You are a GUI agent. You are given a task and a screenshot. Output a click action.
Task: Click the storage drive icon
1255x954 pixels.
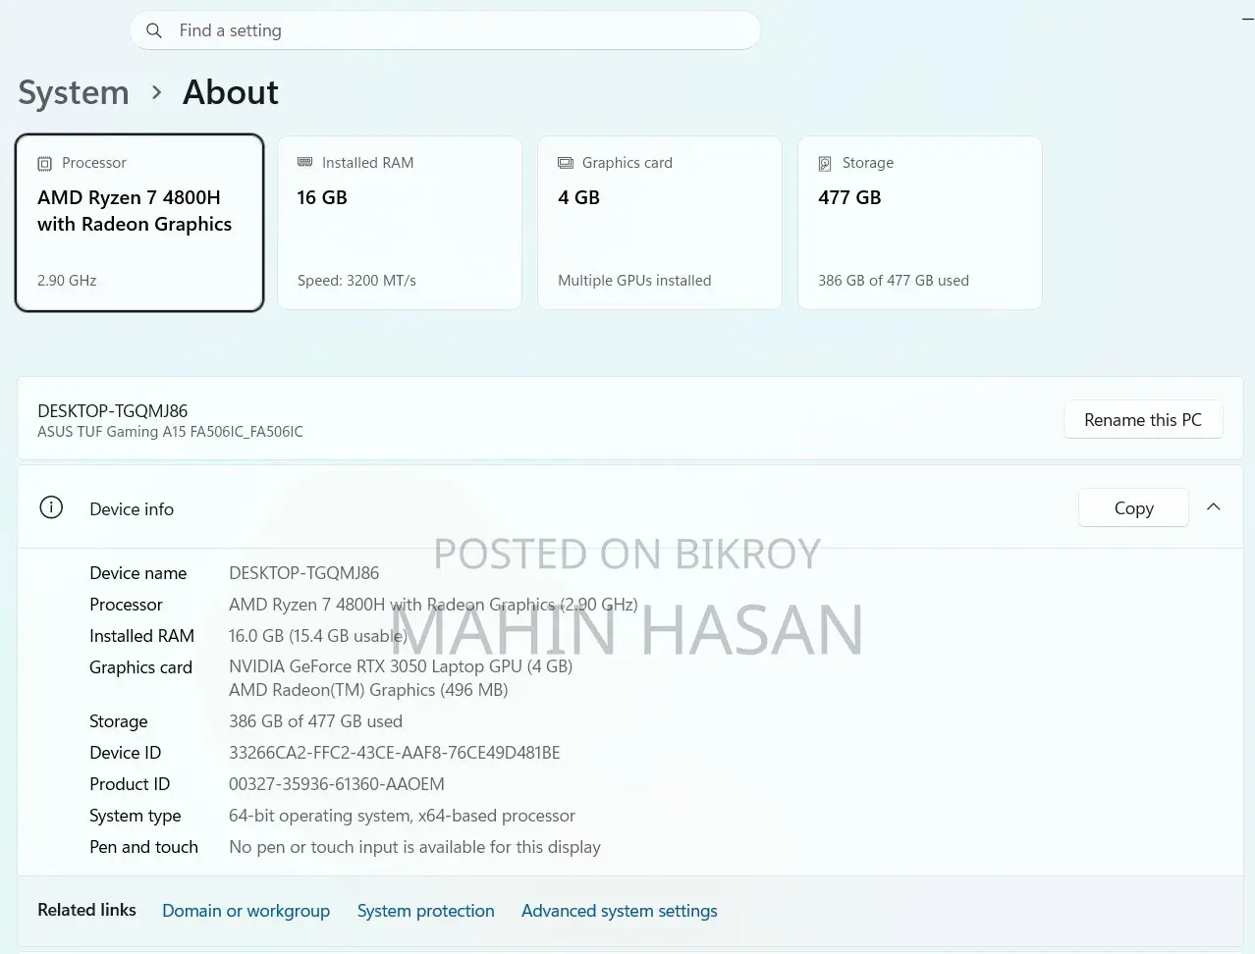pyautogui.click(x=825, y=163)
